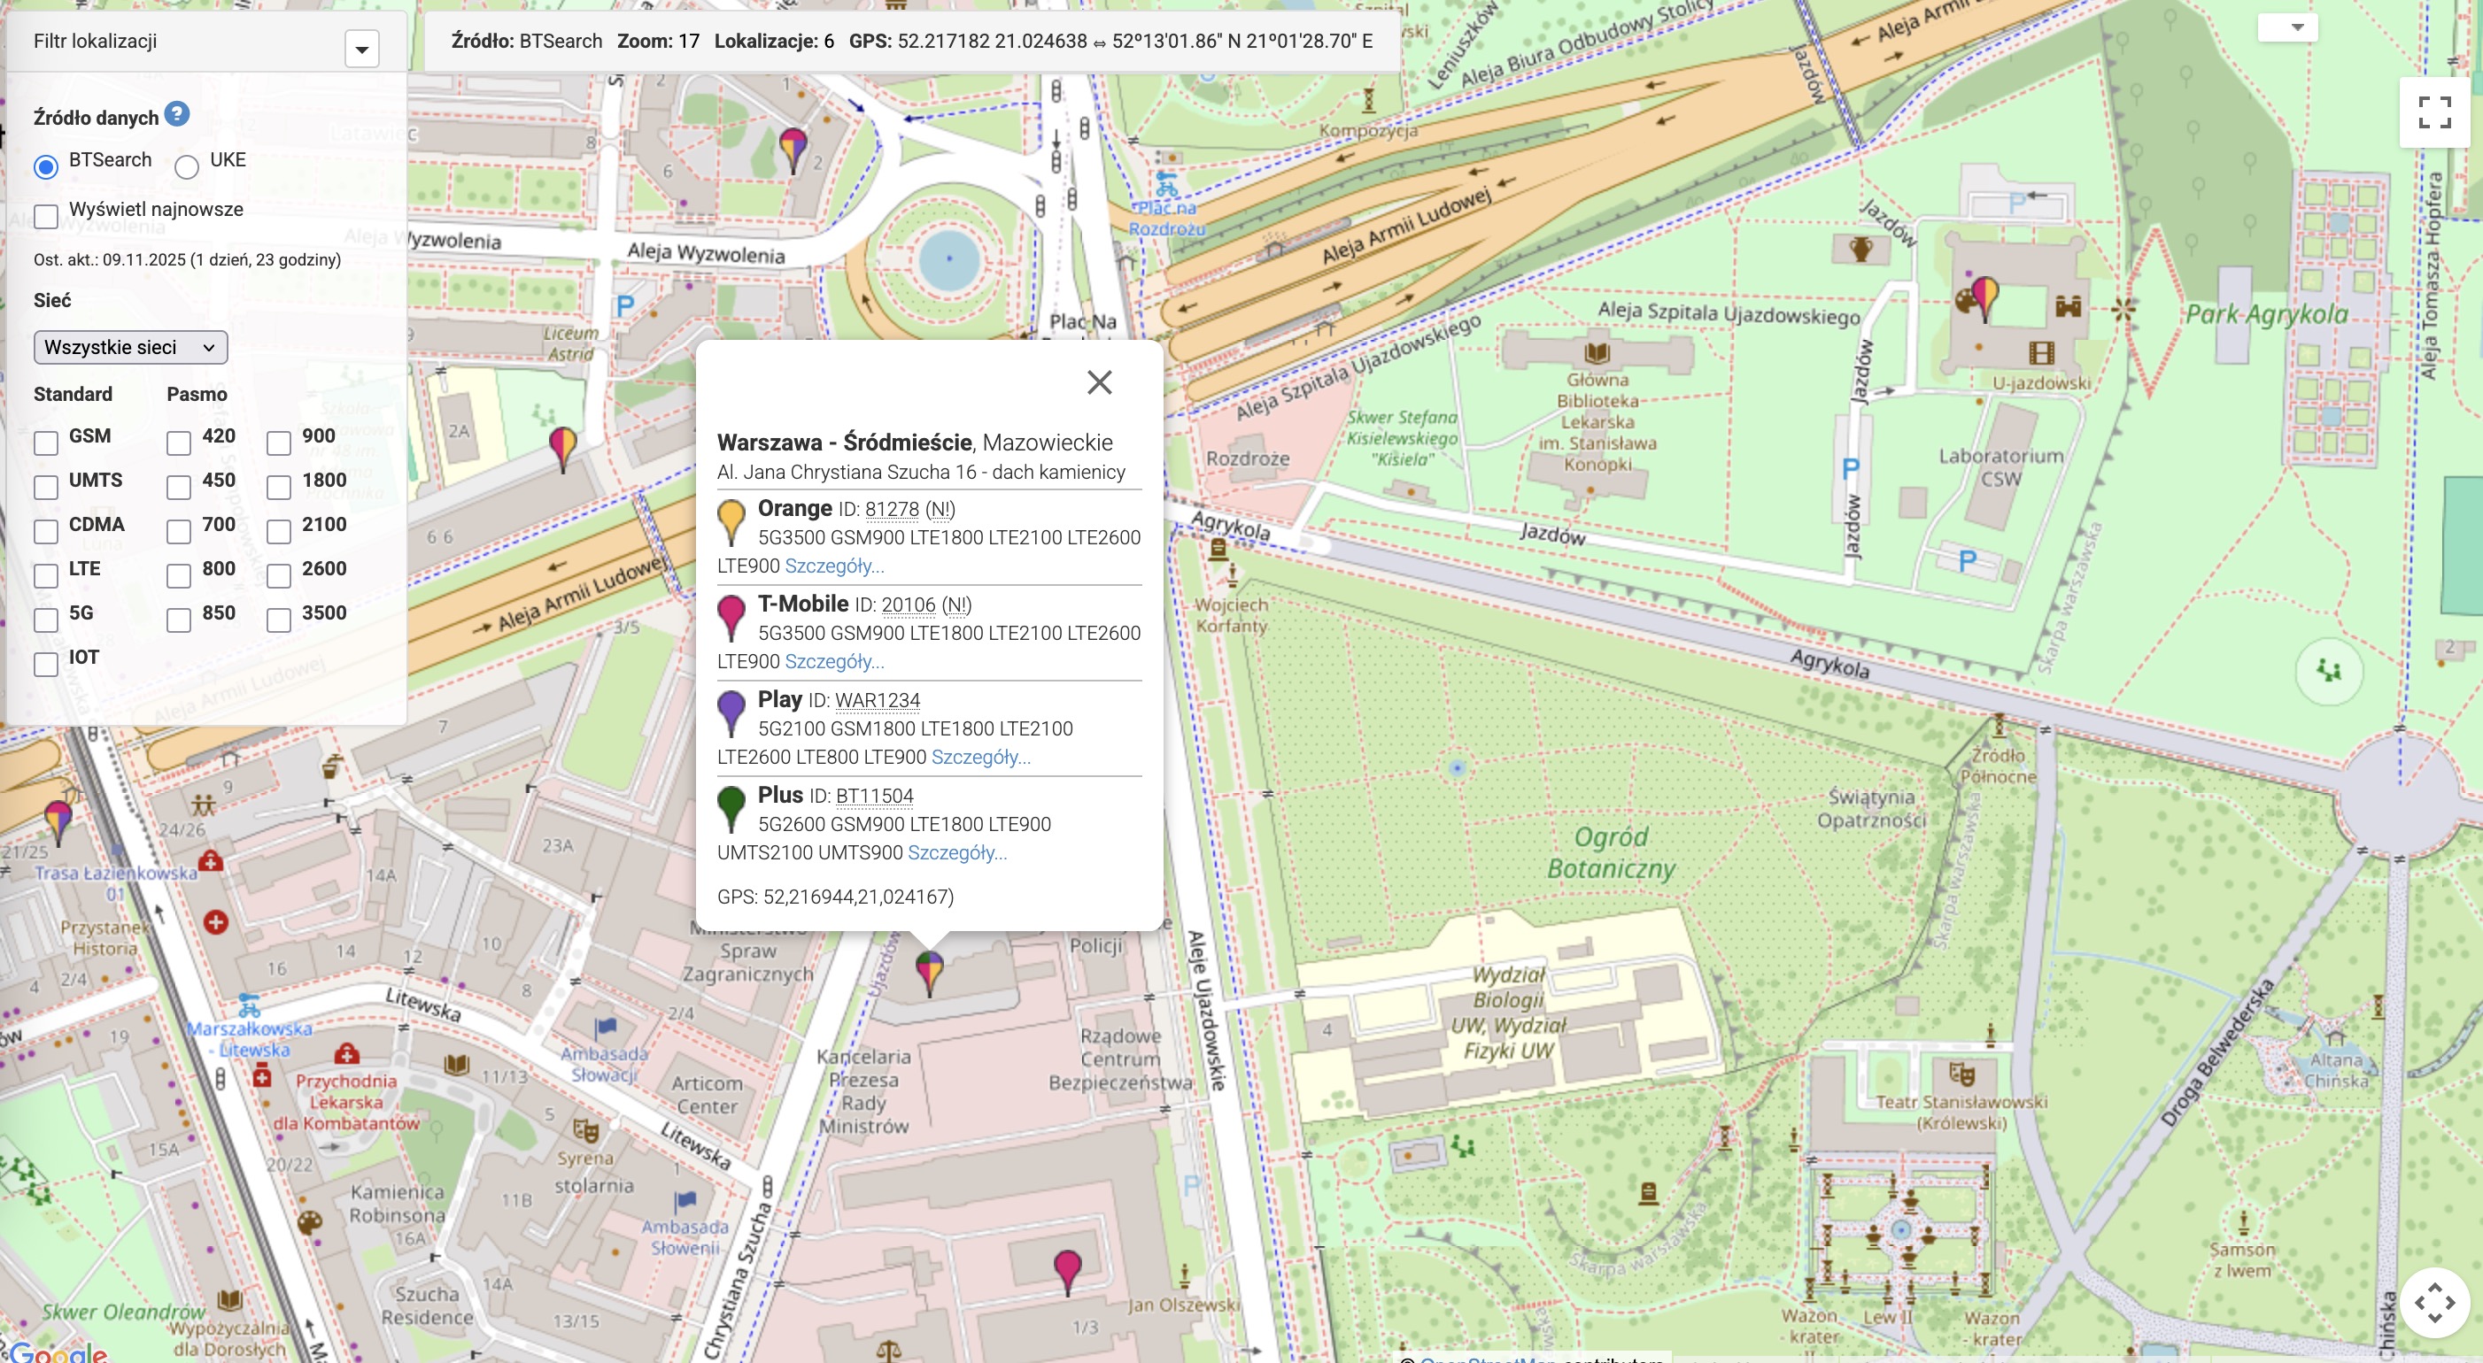Image resolution: width=2483 pixels, height=1363 pixels.
Task: Enable the LTE standard checkbox
Action: pyautogui.click(x=46, y=576)
